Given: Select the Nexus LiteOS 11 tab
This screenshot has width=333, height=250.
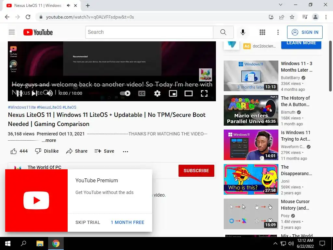Looking at the screenshot, I should [x=41, y=6].
